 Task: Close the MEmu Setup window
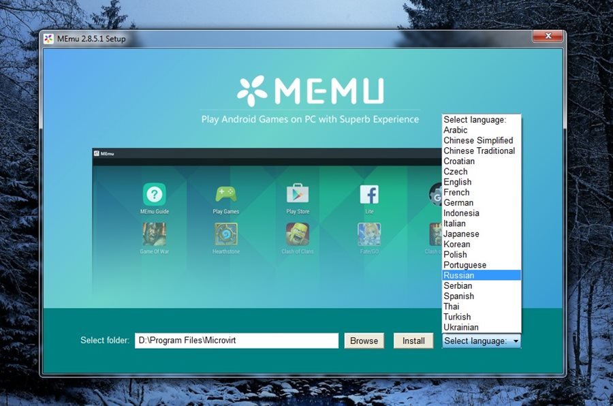point(548,36)
